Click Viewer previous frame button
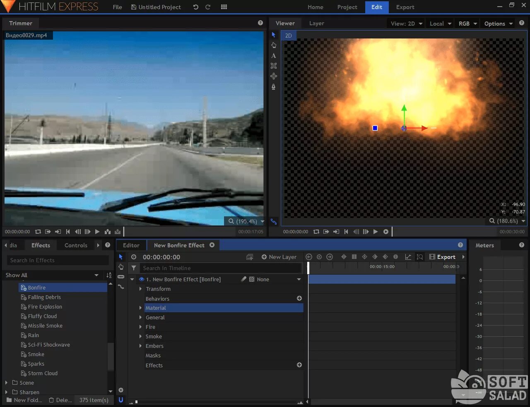The image size is (530, 407). (x=356, y=232)
